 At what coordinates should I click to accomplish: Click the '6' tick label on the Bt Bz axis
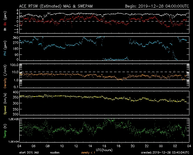pos(17,10)
